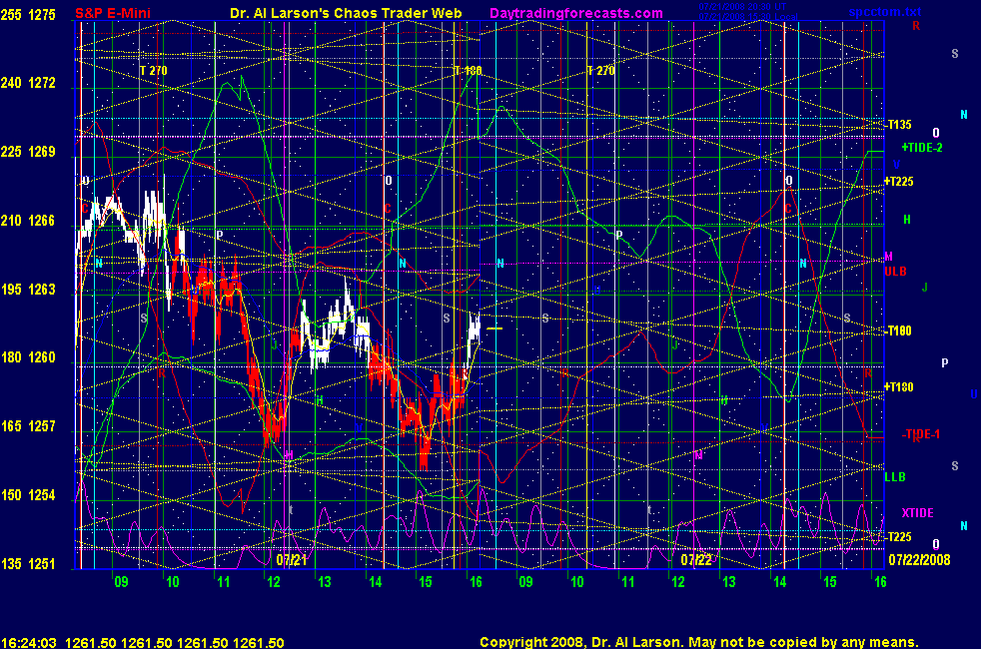Screen dimensions: 981x649
Task: Click the -T180 line label
Action: pyautogui.click(x=899, y=331)
